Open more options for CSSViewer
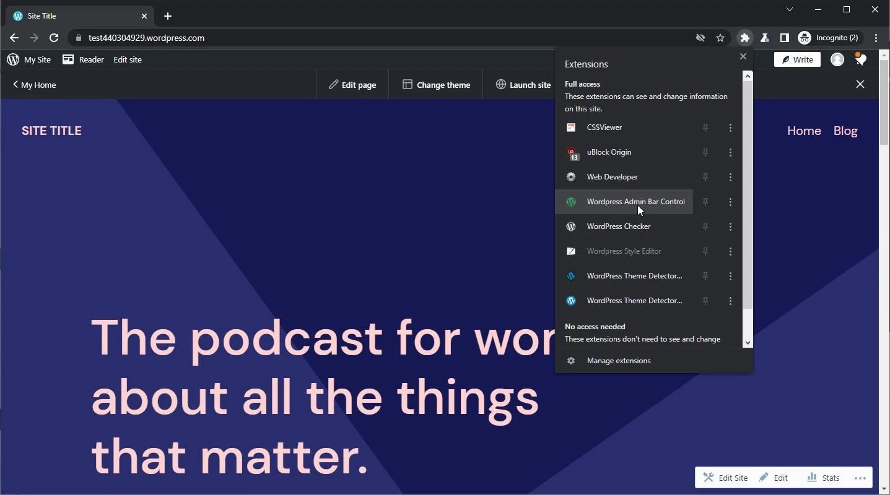 coord(730,127)
